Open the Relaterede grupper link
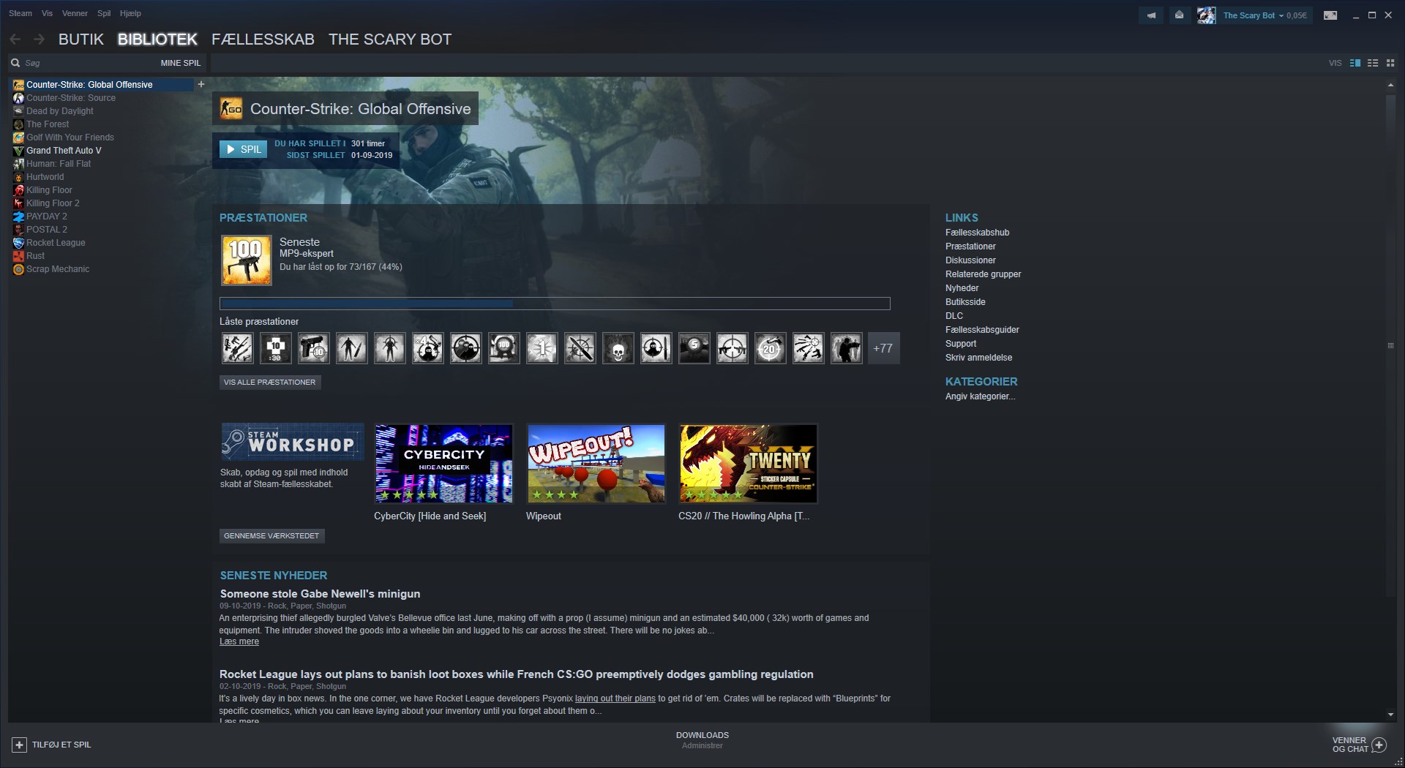 pyautogui.click(x=983, y=274)
